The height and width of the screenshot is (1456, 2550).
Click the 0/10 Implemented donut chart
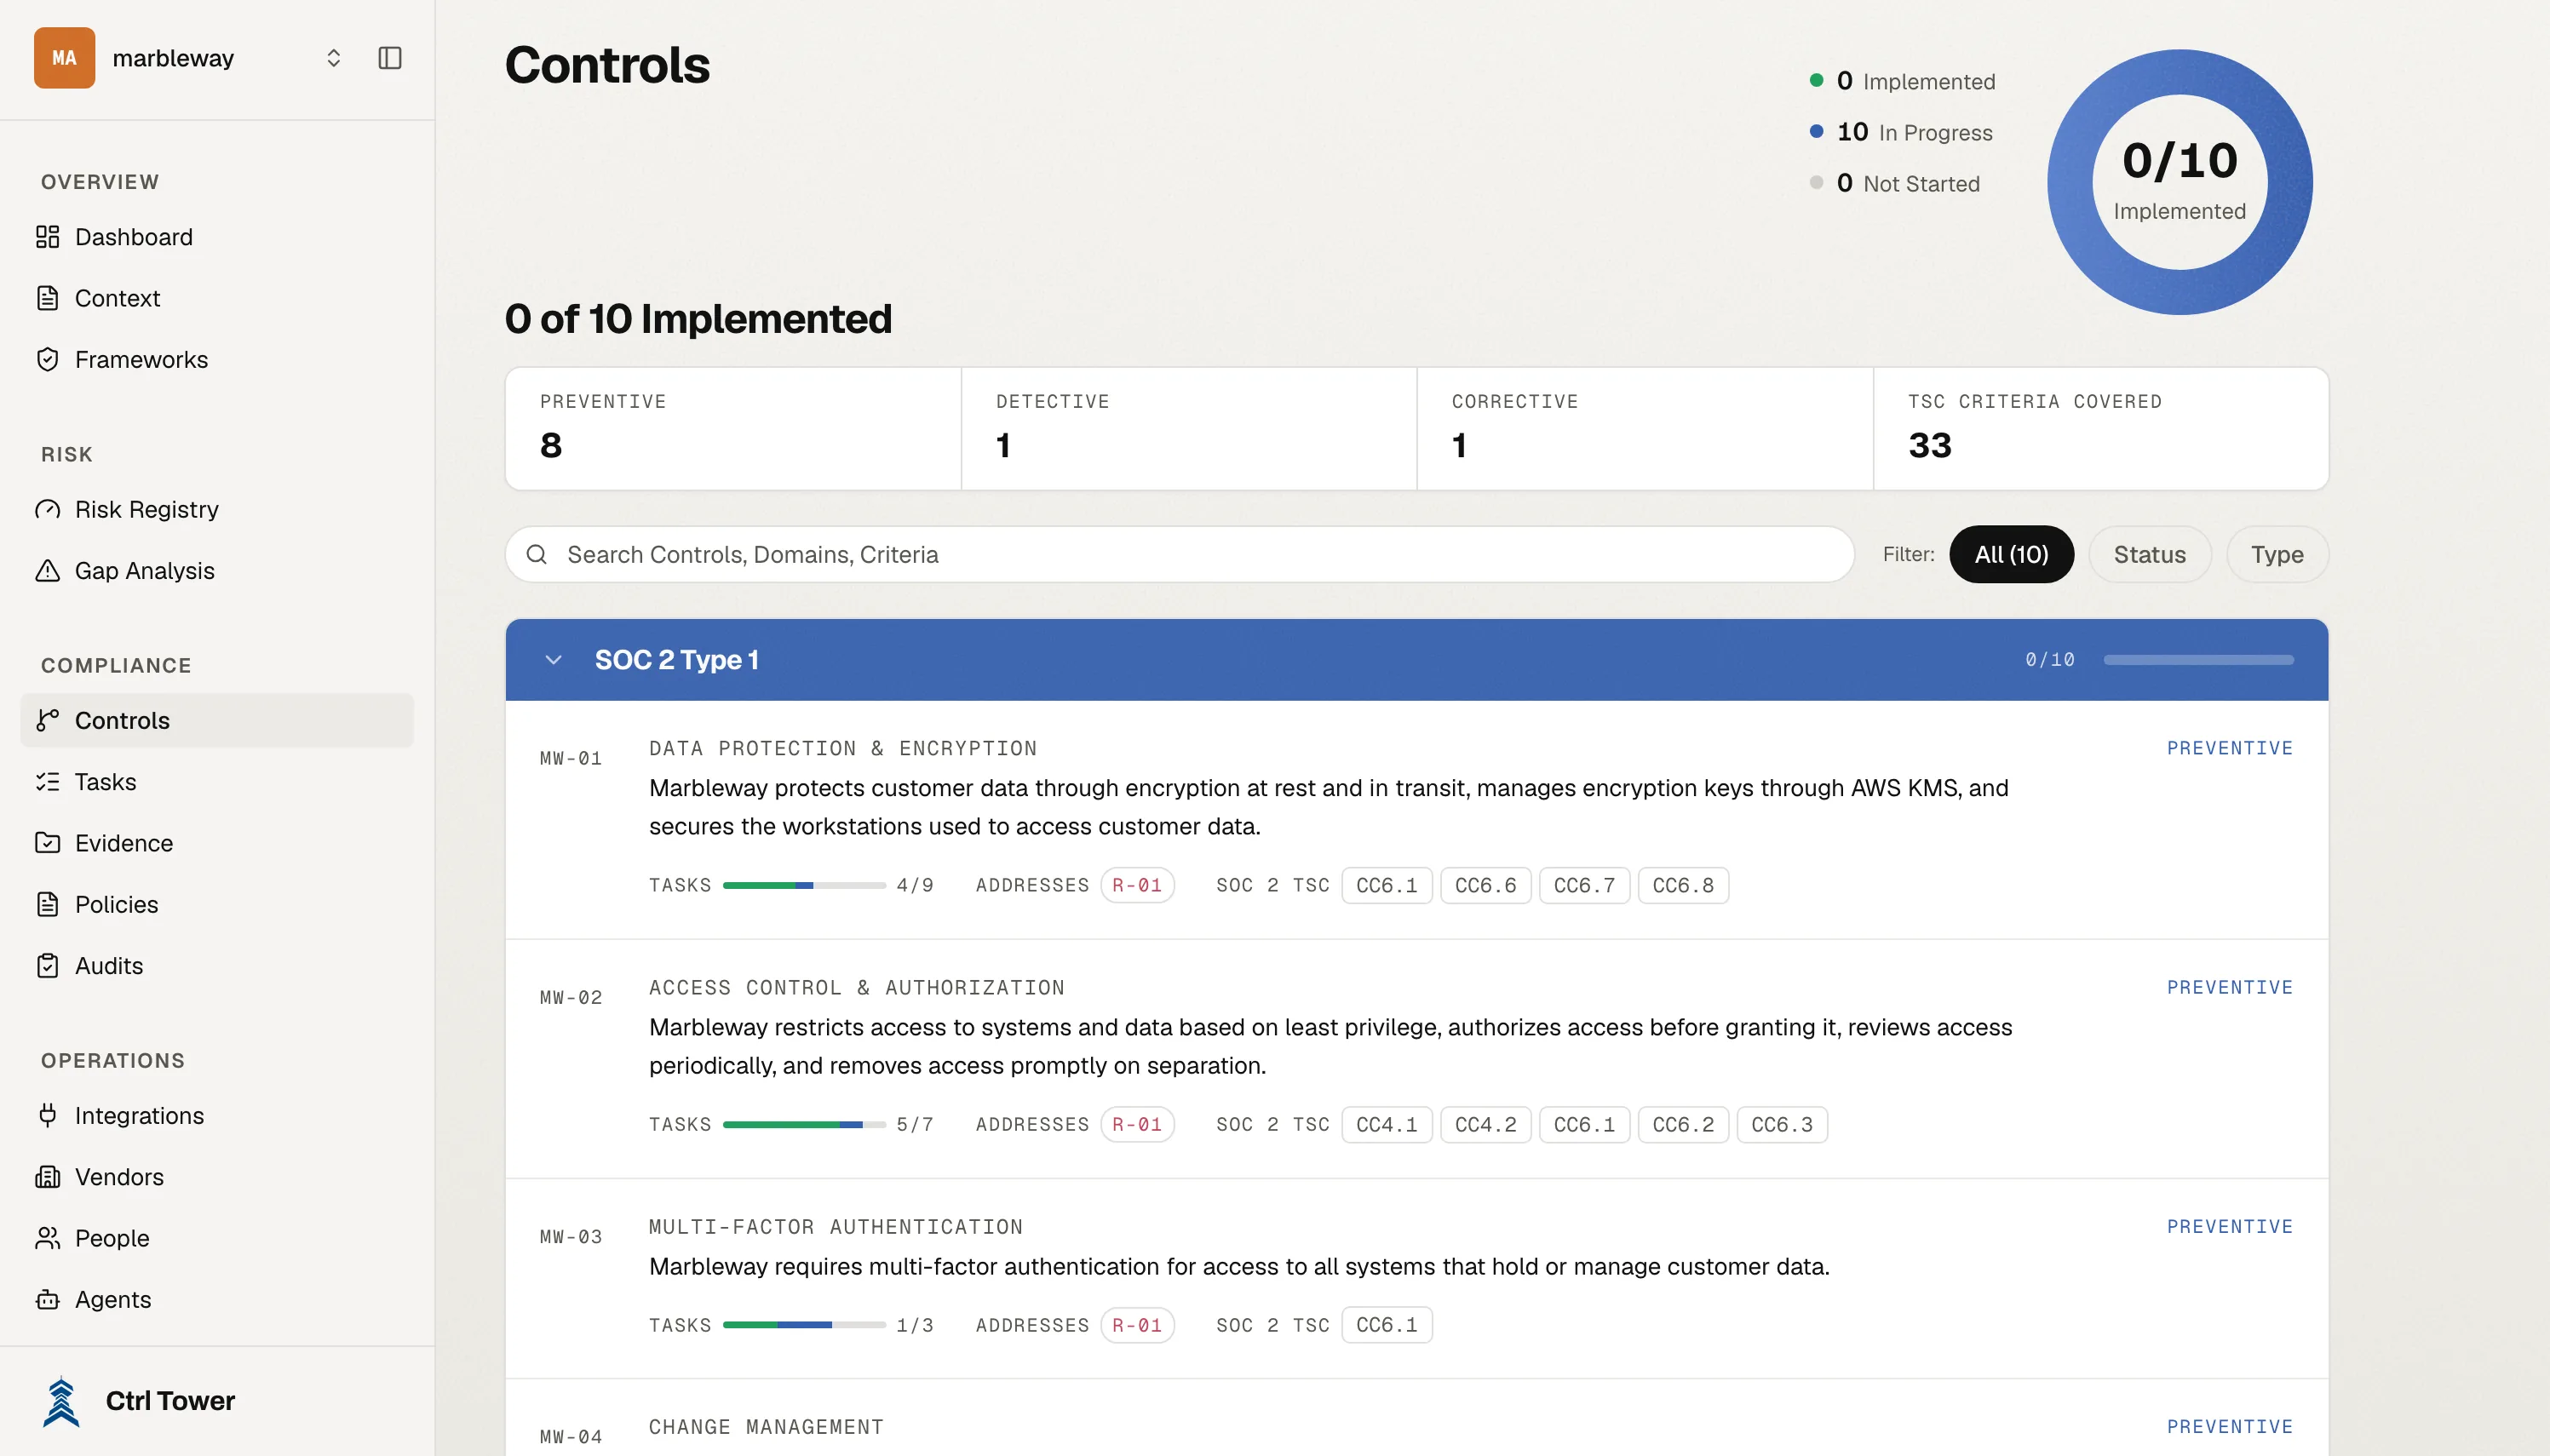click(x=2180, y=182)
